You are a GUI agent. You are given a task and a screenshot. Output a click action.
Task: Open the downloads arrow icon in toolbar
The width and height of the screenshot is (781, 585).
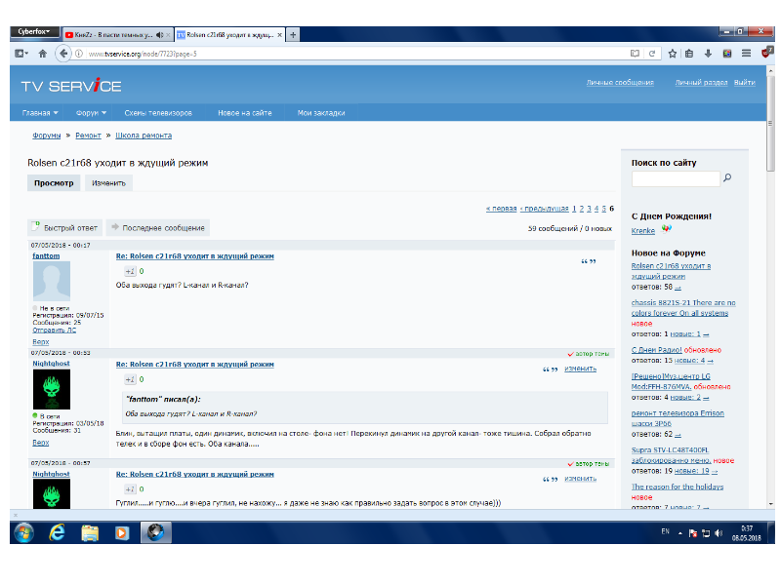[709, 54]
